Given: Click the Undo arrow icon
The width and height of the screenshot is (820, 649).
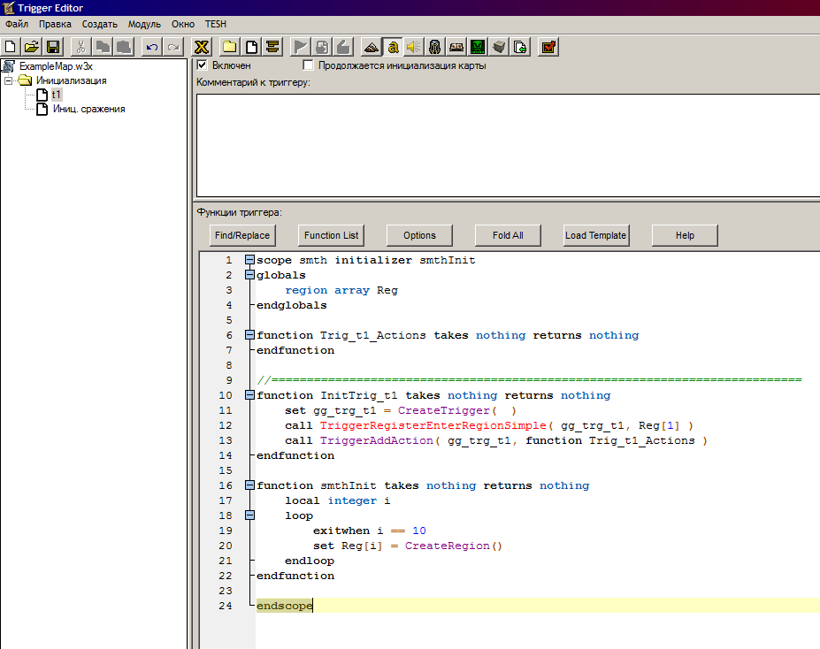Looking at the screenshot, I should tap(153, 47).
